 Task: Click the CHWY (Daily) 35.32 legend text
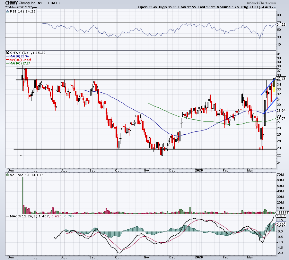coord(28,53)
